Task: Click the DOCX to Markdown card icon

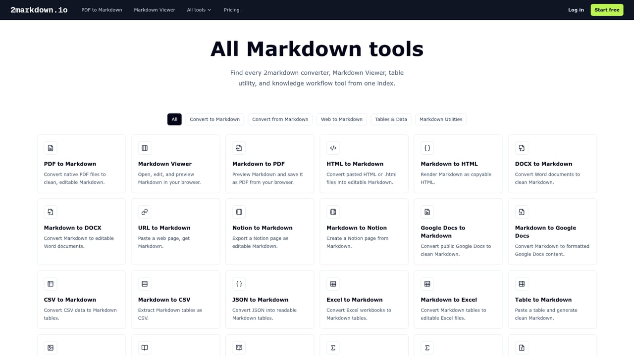Action: point(522,148)
